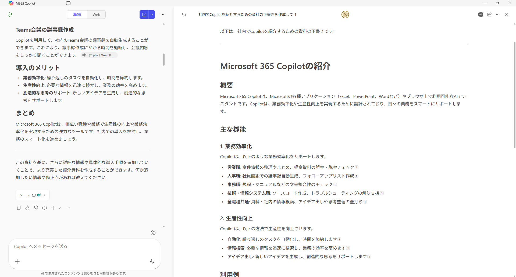
Task: Click the document pane scroll up arrow
Action: [515, 24]
